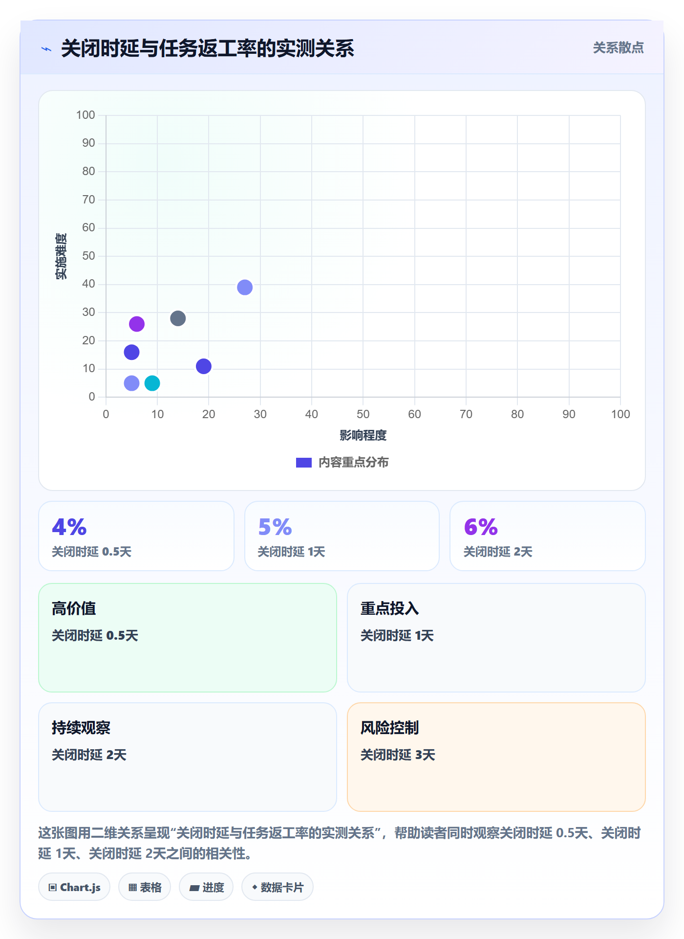
Task: Click the 数据卡片 diamond icon
Action: coord(255,887)
